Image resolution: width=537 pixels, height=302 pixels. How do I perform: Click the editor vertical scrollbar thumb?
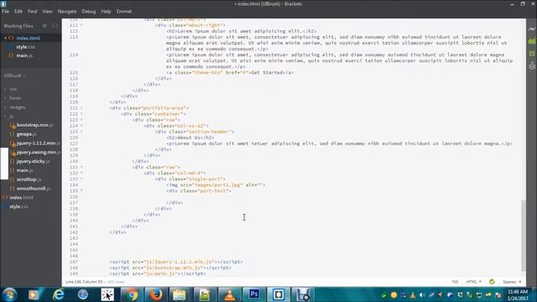(x=524, y=235)
